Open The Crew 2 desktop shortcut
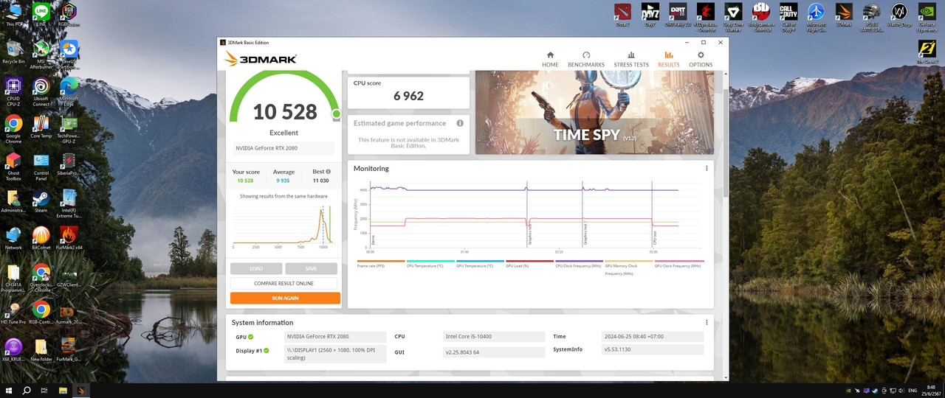This screenshot has width=945, height=398. click(927, 53)
